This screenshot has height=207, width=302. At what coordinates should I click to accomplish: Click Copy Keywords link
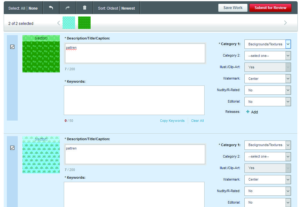coord(172,121)
